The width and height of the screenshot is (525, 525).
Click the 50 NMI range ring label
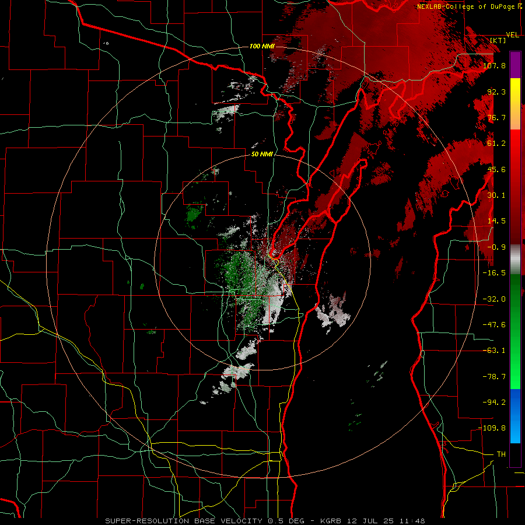pyautogui.click(x=262, y=155)
